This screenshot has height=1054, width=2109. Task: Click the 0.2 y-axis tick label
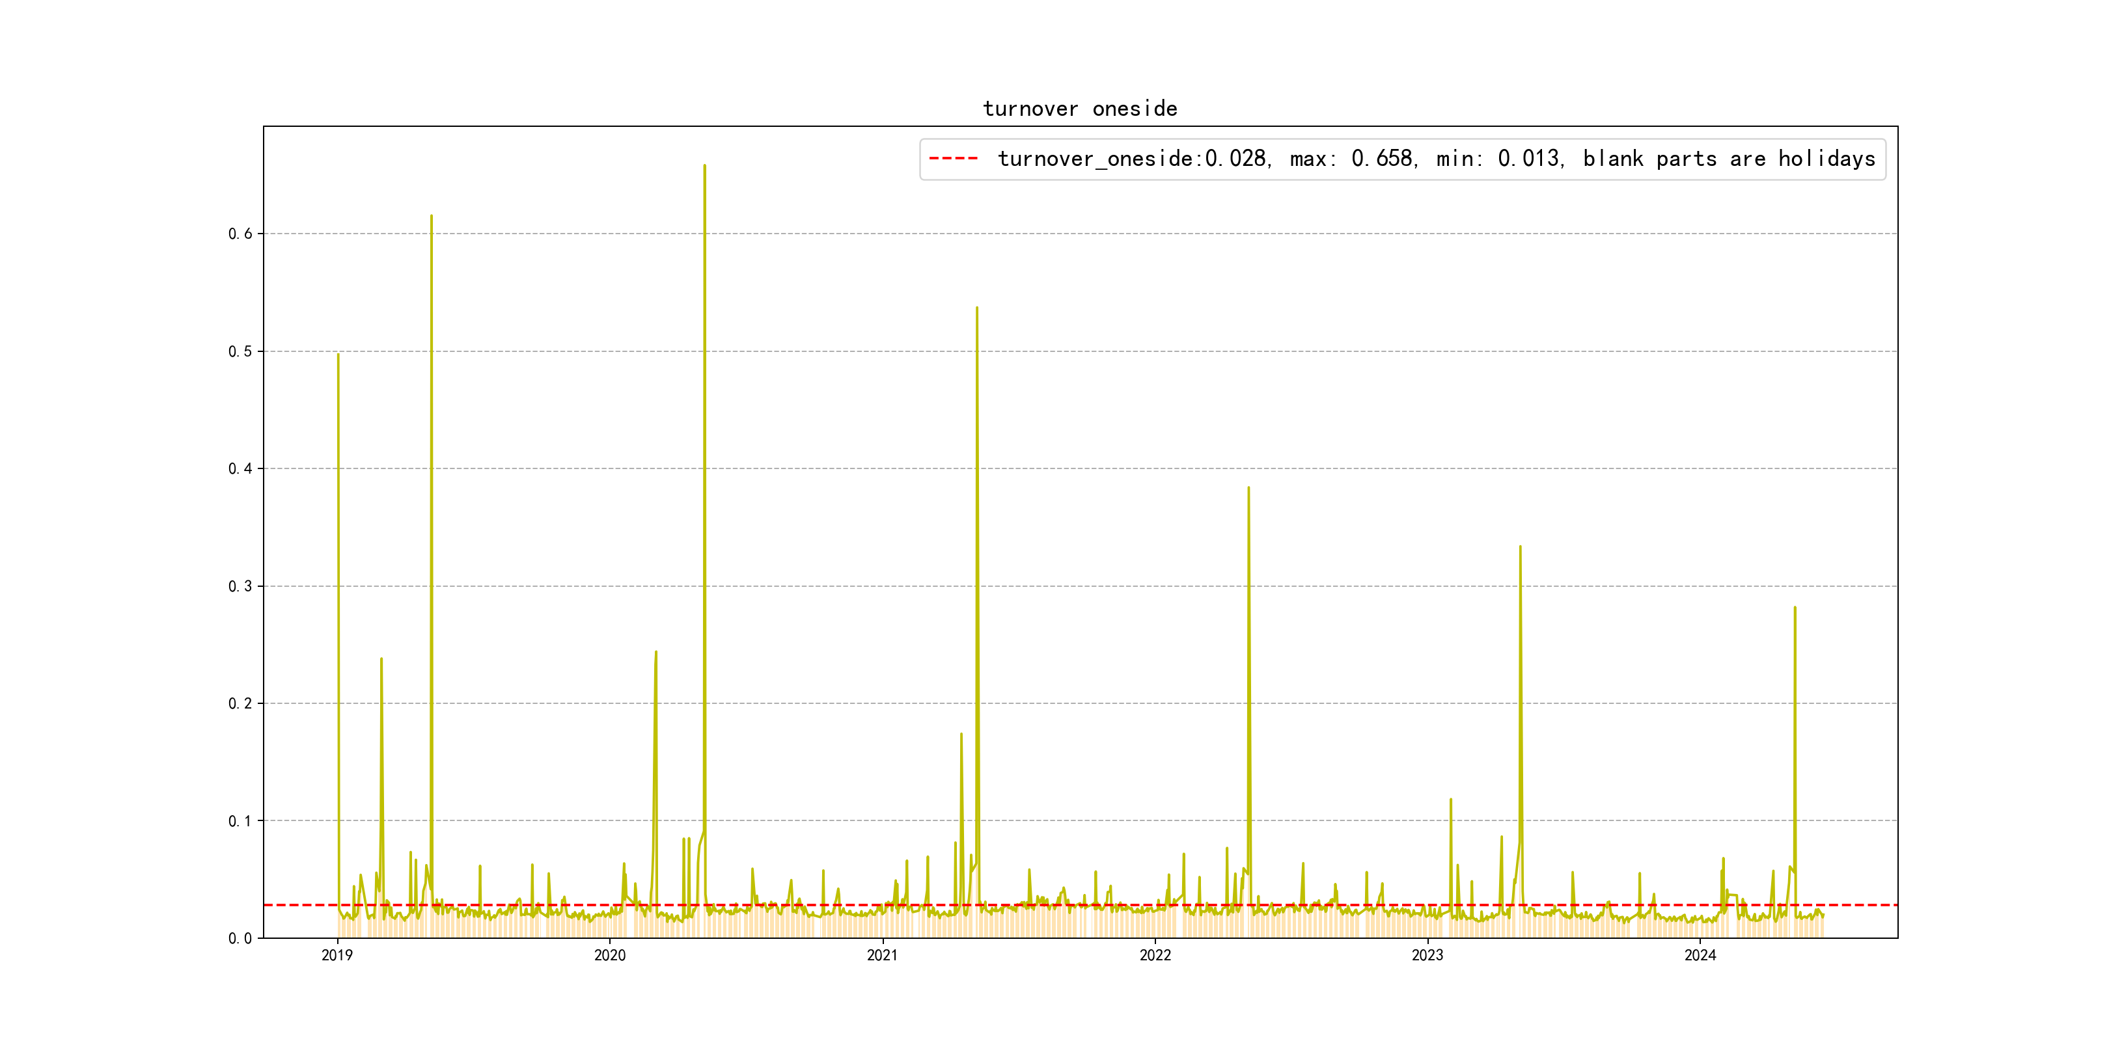[x=240, y=704]
